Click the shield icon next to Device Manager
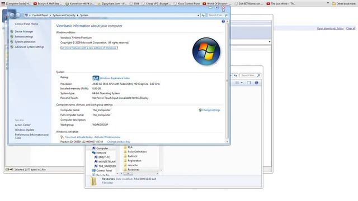Viewport: 358px width, 201px height. tap(12, 31)
